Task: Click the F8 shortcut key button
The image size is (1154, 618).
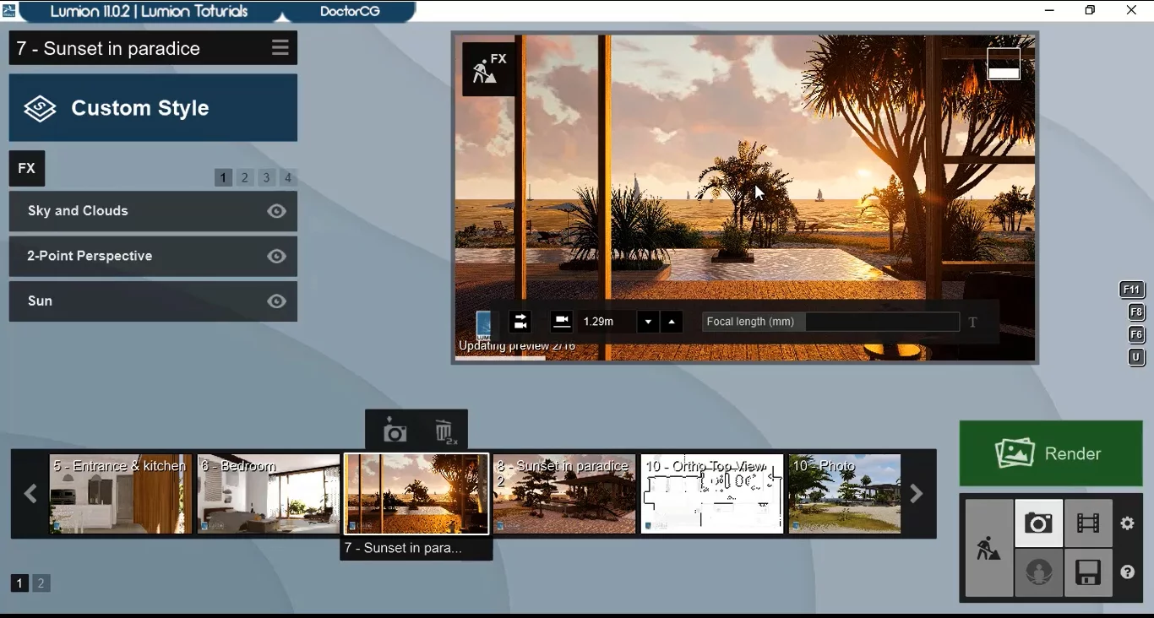Action: tap(1136, 312)
